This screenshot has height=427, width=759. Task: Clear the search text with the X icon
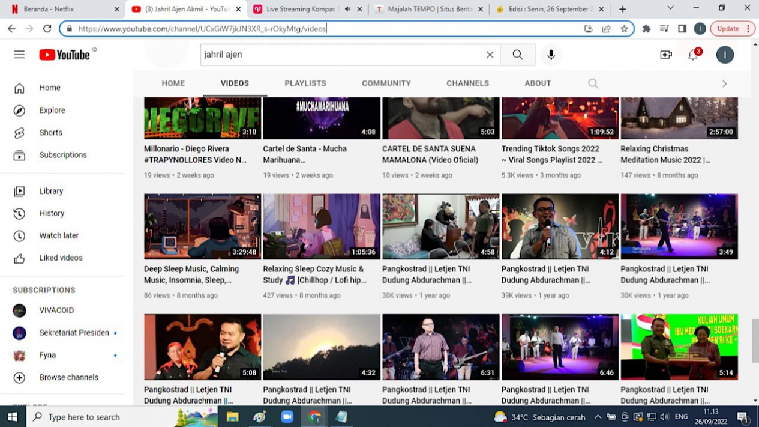(490, 55)
